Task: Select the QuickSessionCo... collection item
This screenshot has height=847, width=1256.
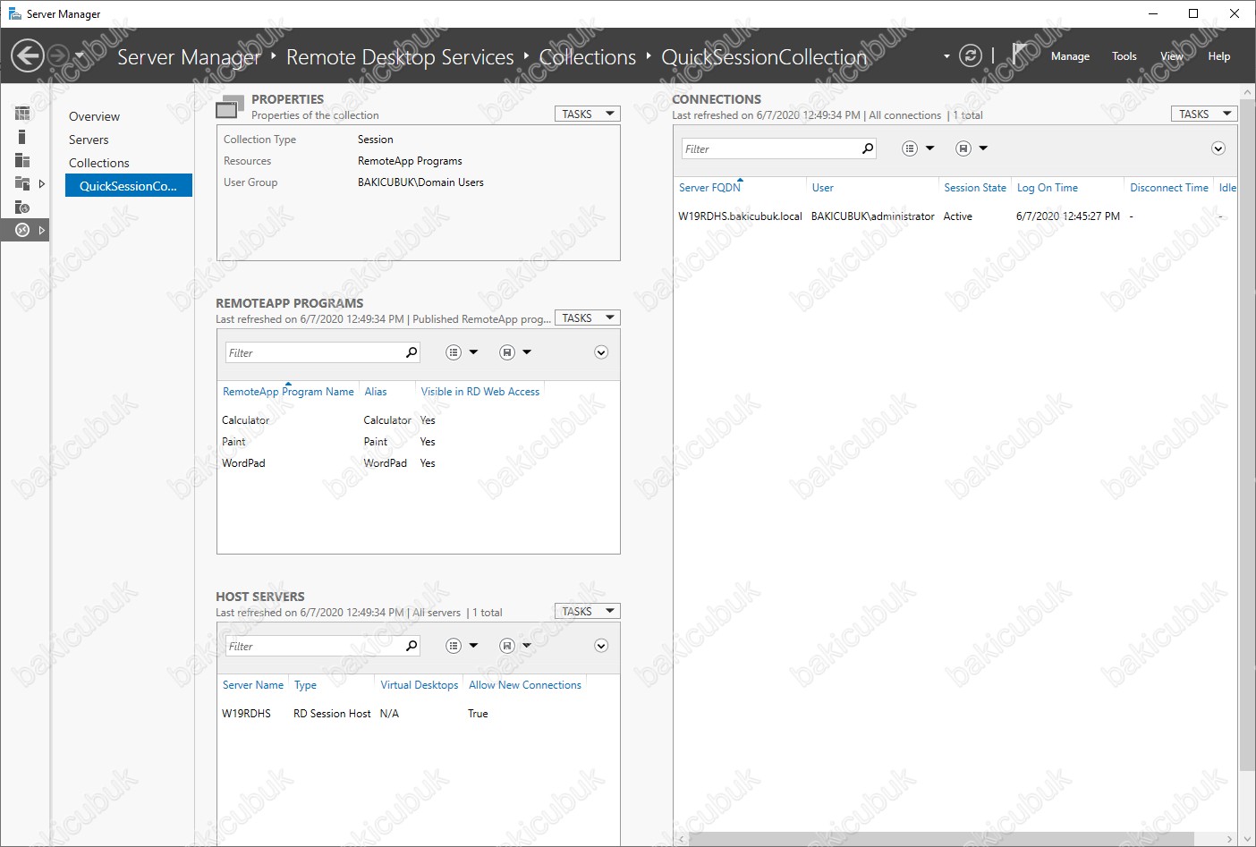Action: point(129,185)
